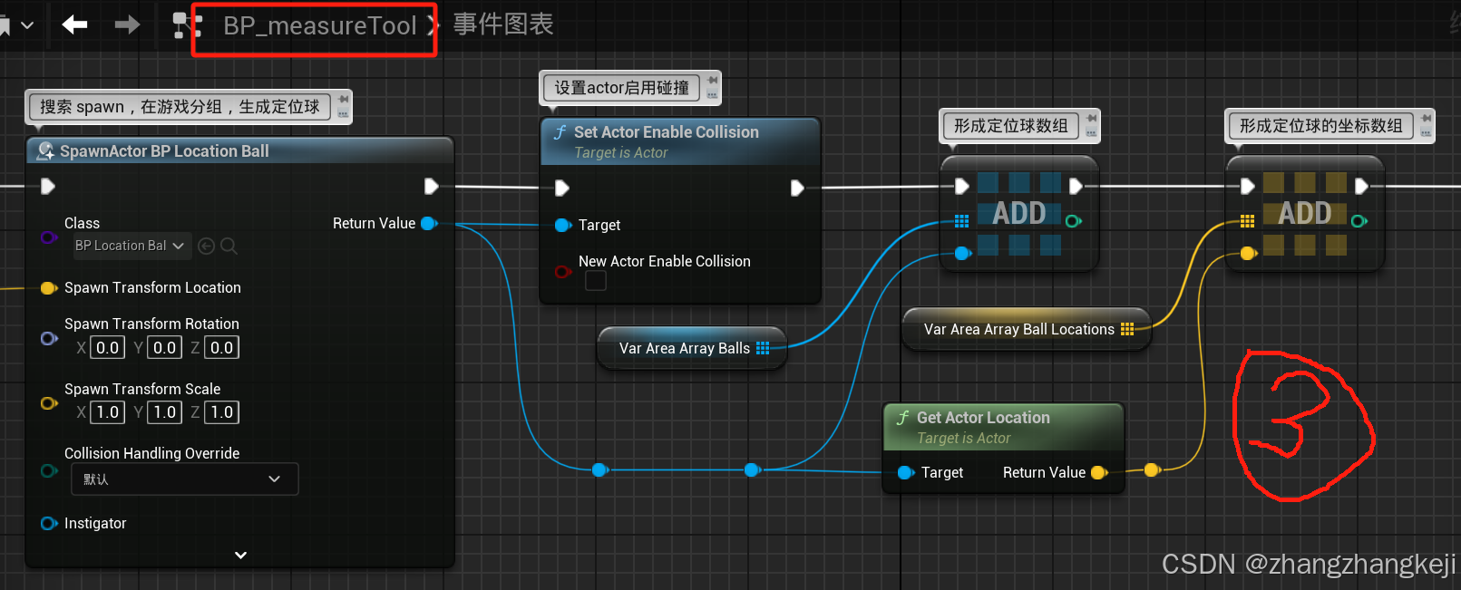The image size is (1461, 590).
Task: Toggle pin on spawn comment bubble
Action: [343, 100]
